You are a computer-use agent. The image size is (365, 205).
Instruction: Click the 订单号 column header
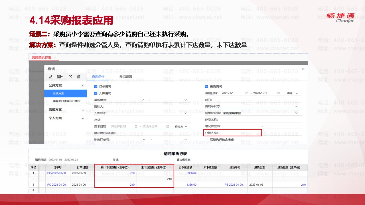pos(58,167)
